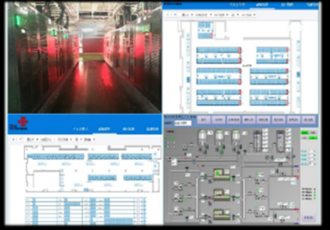The image size is (330, 230).
Task: Select the middle storage tank in SCADA diagram
Action: pos(219,135)
